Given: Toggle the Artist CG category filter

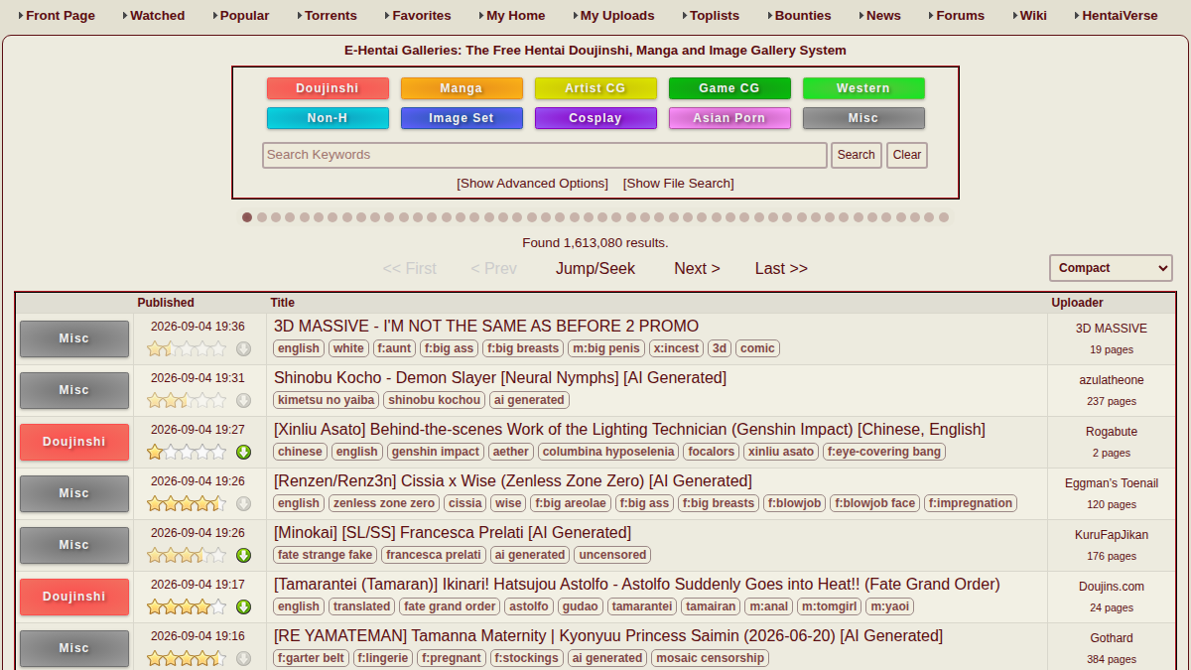Looking at the screenshot, I should point(595,88).
